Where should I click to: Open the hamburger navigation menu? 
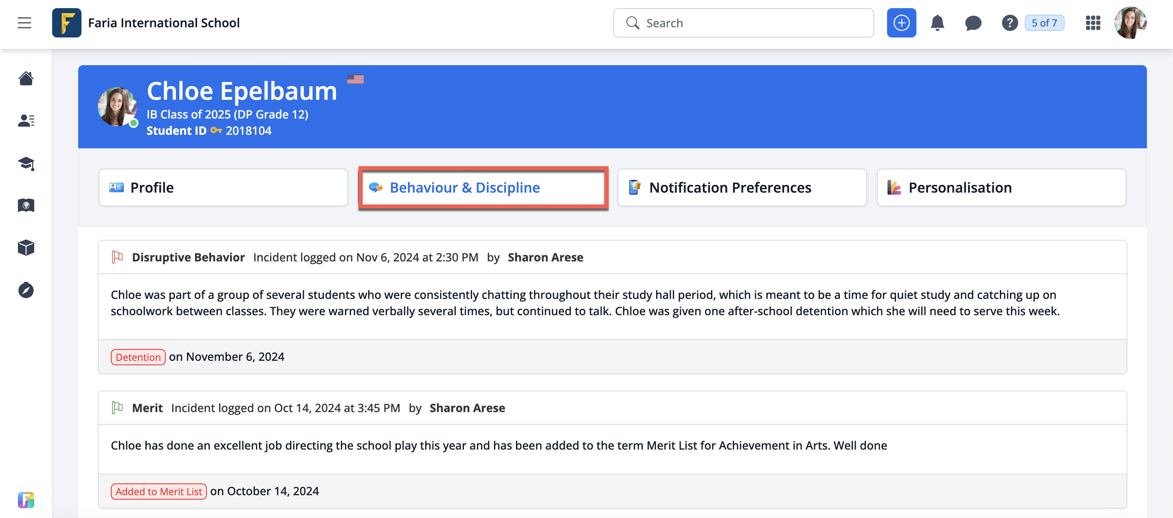coord(24,23)
